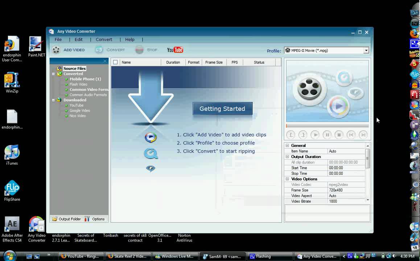Screen dimensions: 420x261
Task: Click the Frame Size column header
Action: (214, 62)
